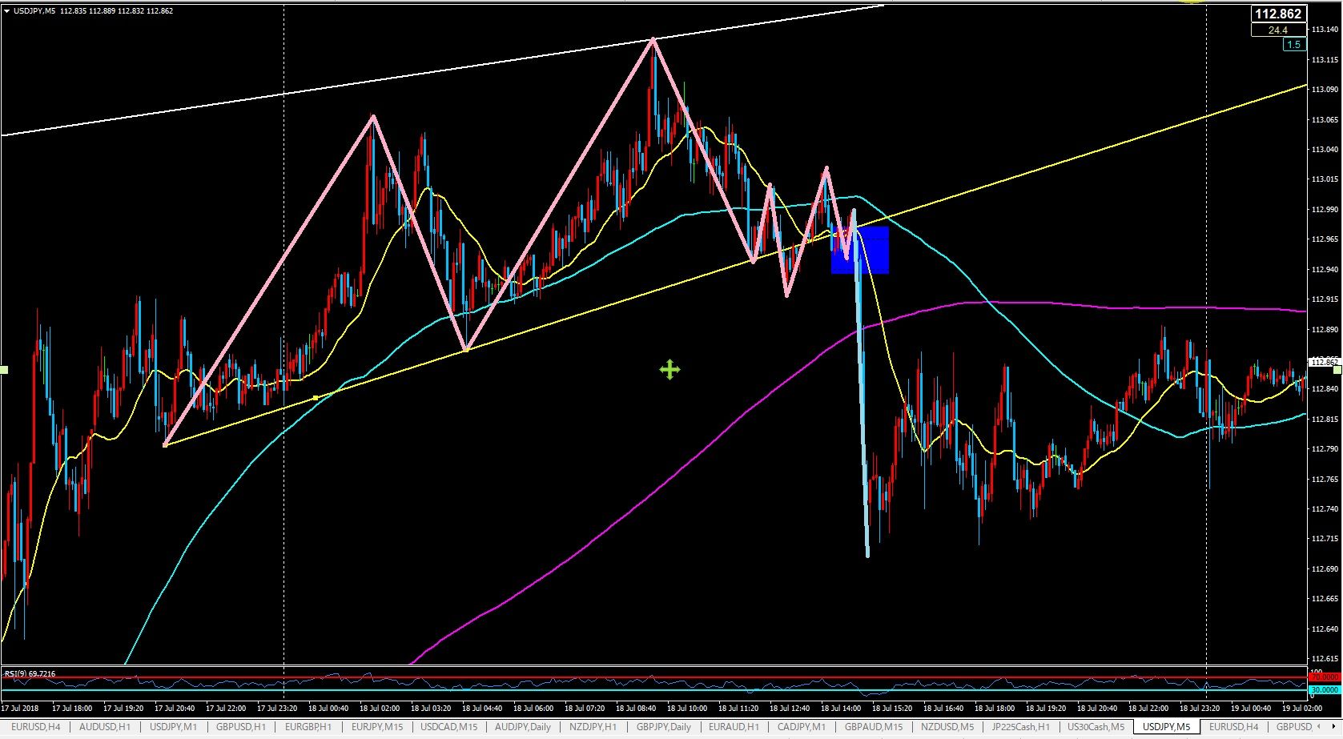
Task: Open the GBPJPY,Daily chart tab
Action: [664, 727]
